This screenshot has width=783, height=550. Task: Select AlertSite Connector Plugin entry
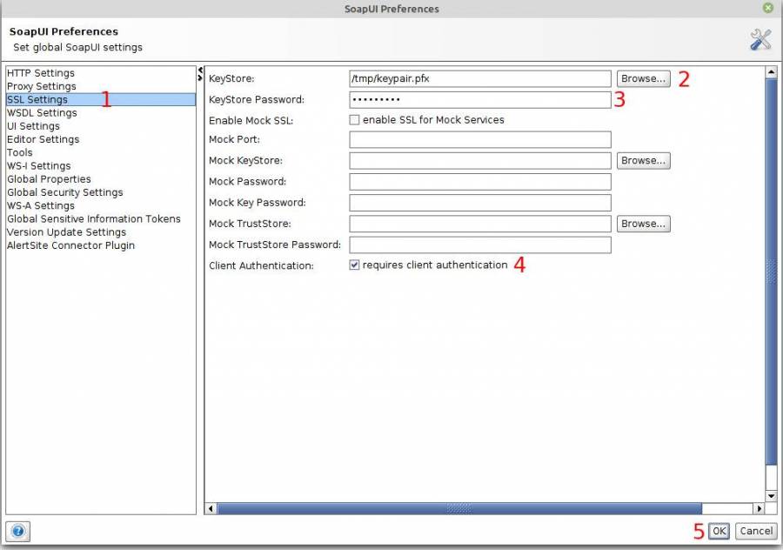[x=70, y=245]
